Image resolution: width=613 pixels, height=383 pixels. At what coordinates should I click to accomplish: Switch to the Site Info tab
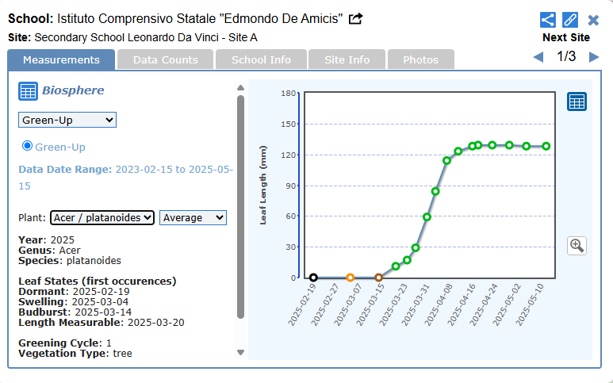coord(347,59)
